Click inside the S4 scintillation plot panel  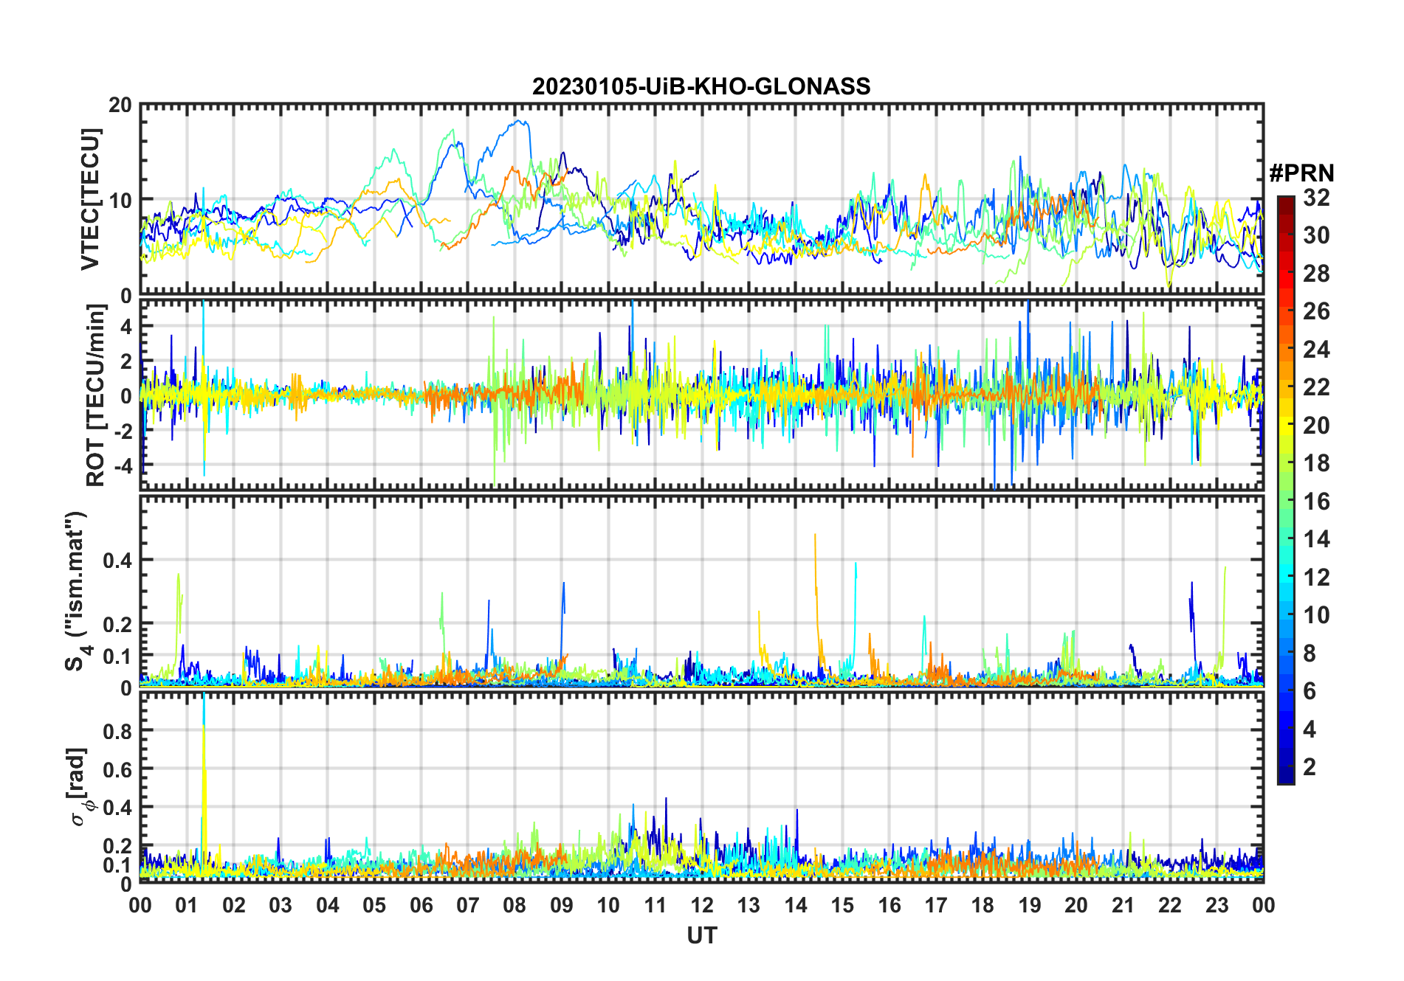point(702,592)
